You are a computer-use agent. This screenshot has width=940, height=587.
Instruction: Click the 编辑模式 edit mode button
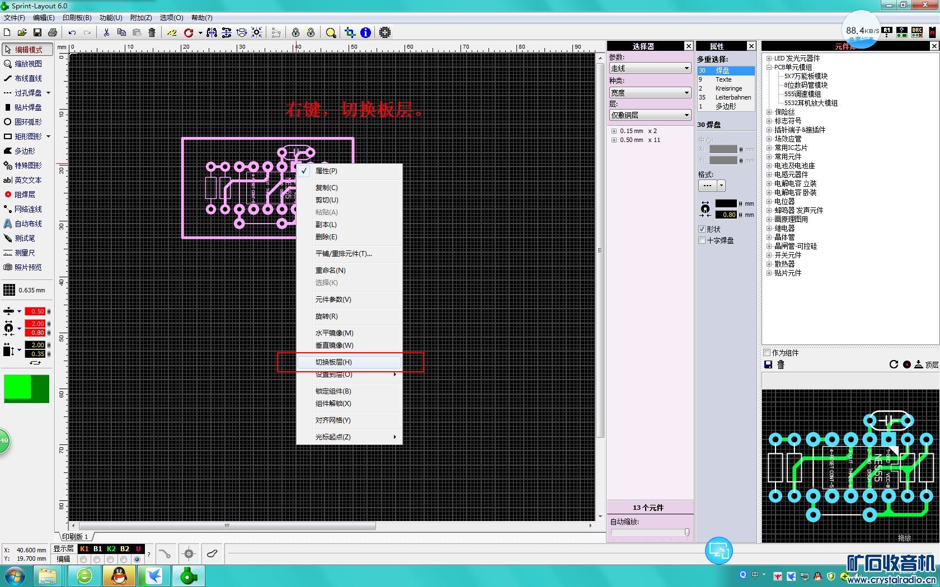[27, 49]
